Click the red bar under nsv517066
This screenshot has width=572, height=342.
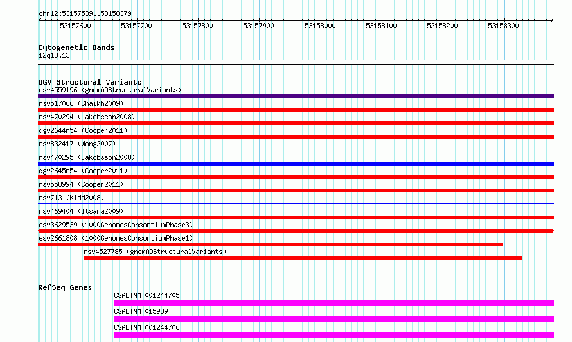click(x=296, y=110)
